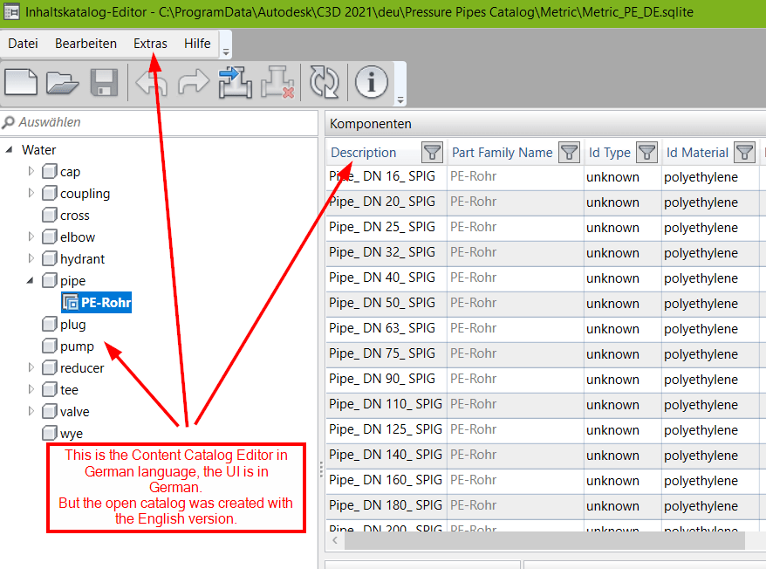Expand the hydrant tree node
The width and height of the screenshot is (766, 569).
pos(31,258)
